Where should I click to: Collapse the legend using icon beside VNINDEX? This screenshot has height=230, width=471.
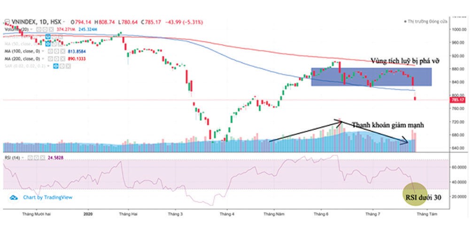pos(7,22)
